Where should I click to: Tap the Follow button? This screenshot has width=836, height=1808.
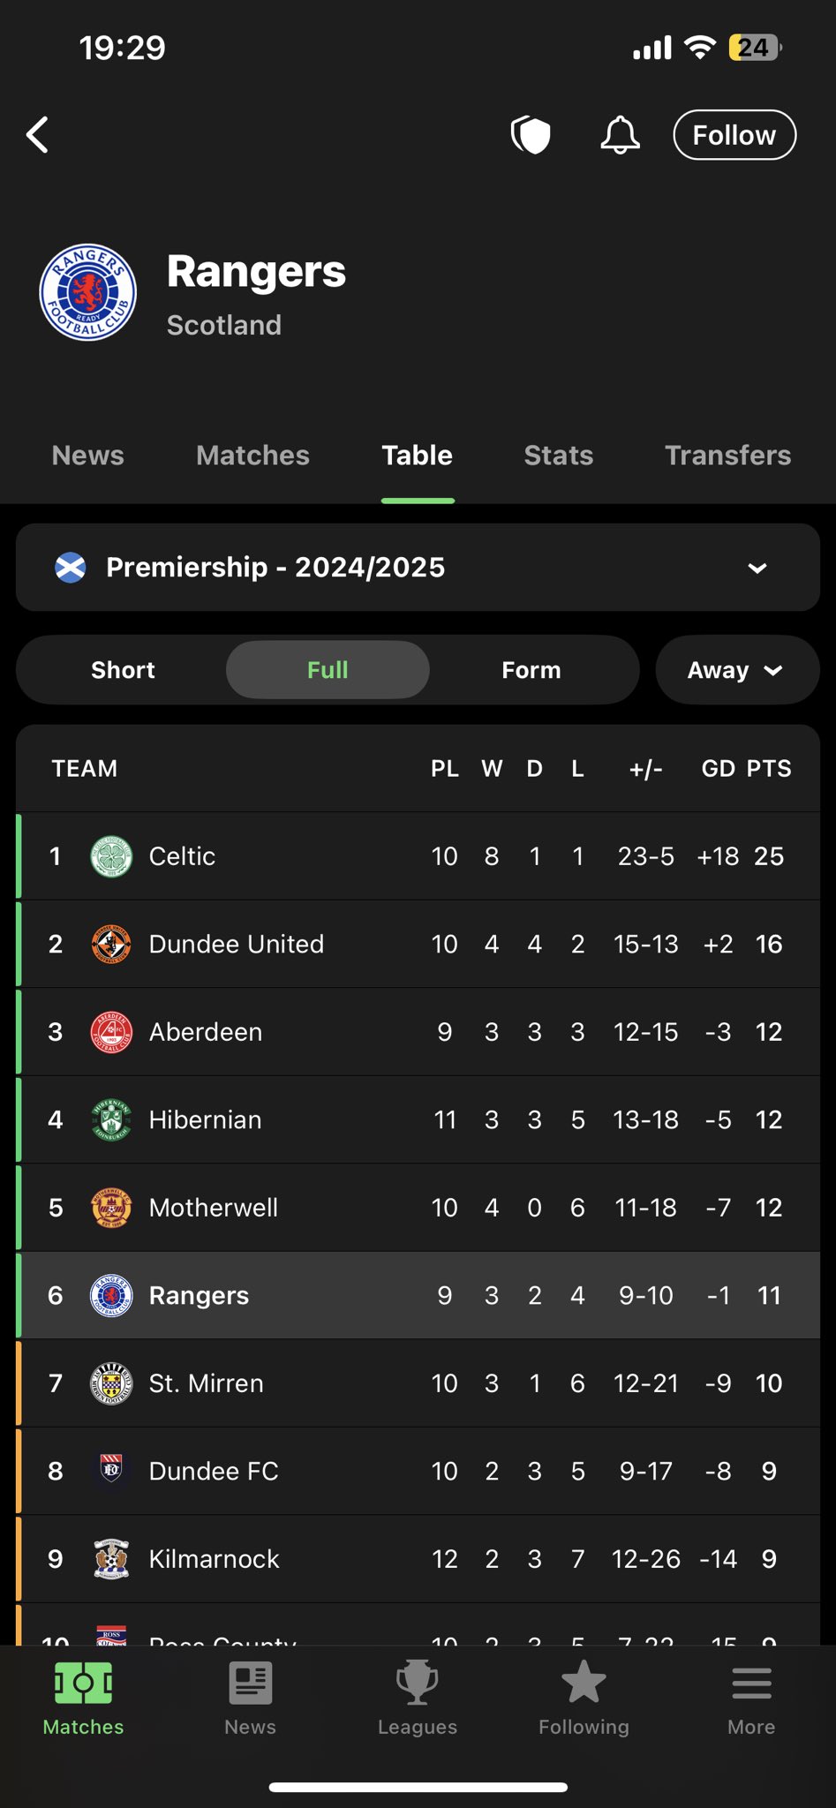click(734, 135)
